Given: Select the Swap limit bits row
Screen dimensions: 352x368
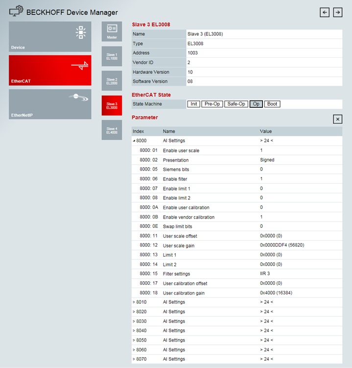Looking at the screenshot, I should (x=237, y=226).
